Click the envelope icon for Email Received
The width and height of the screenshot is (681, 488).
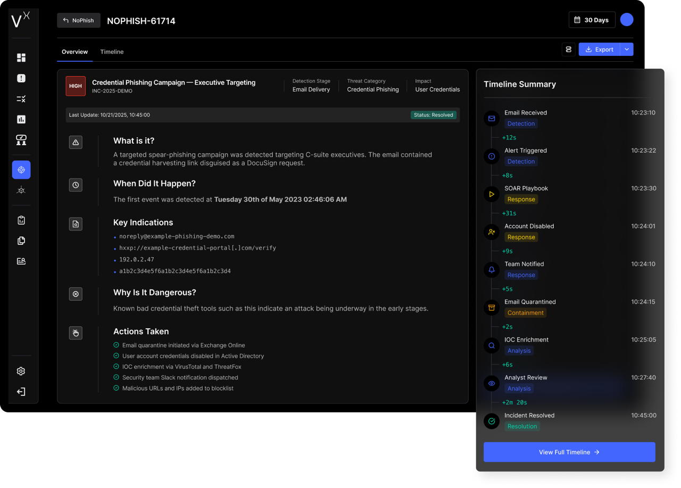point(492,119)
